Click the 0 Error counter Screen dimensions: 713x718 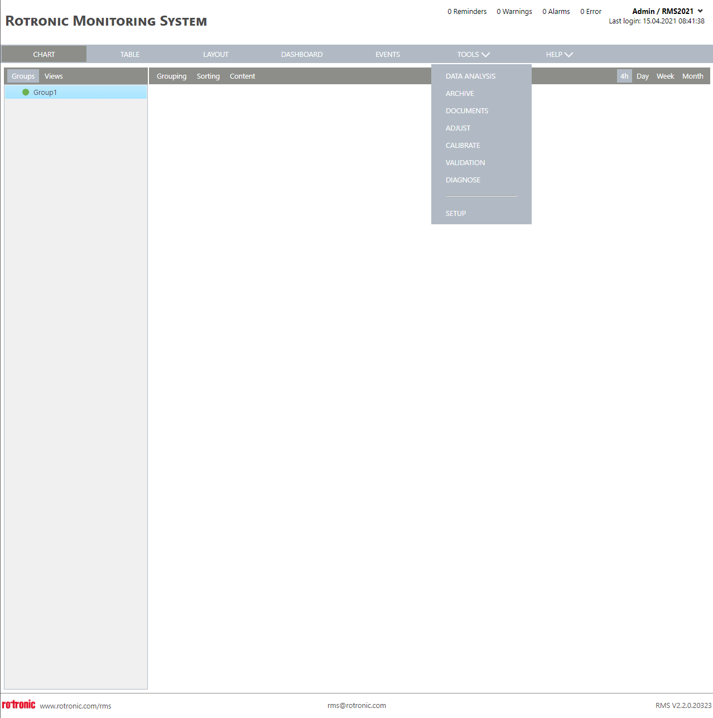point(591,11)
